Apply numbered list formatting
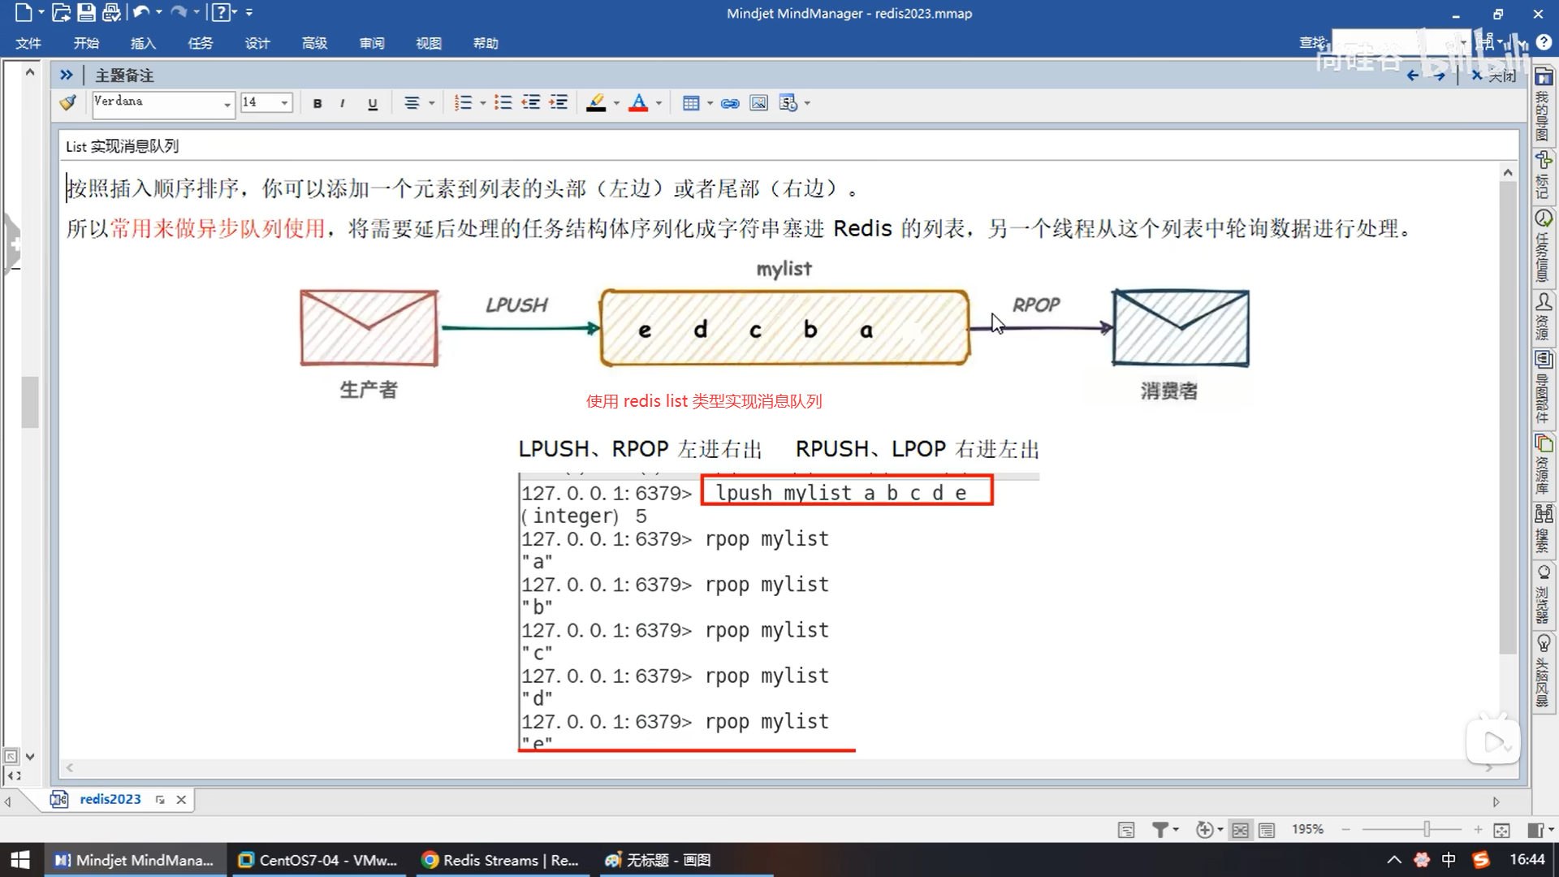 coord(463,103)
